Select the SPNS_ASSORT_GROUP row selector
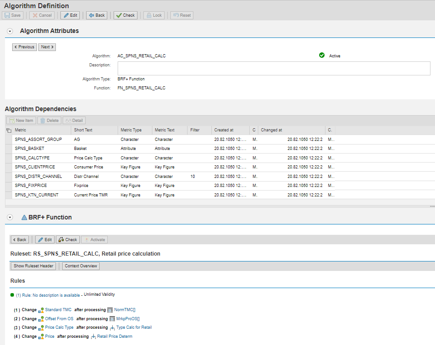Image resolution: width=435 pixels, height=345 pixels. coord(9,140)
